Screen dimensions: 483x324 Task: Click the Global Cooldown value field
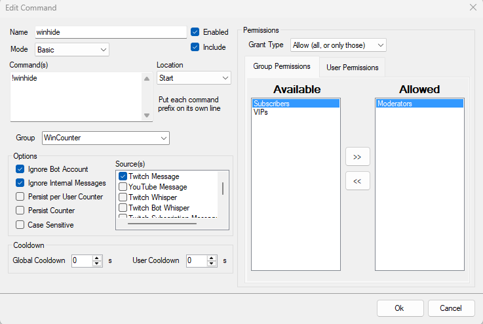[x=82, y=260]
